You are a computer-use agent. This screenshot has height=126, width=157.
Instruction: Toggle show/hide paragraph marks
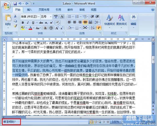(99, 28)
